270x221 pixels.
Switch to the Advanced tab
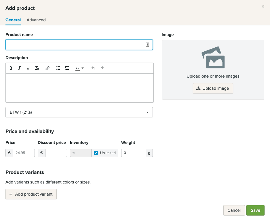coord(36,20)
